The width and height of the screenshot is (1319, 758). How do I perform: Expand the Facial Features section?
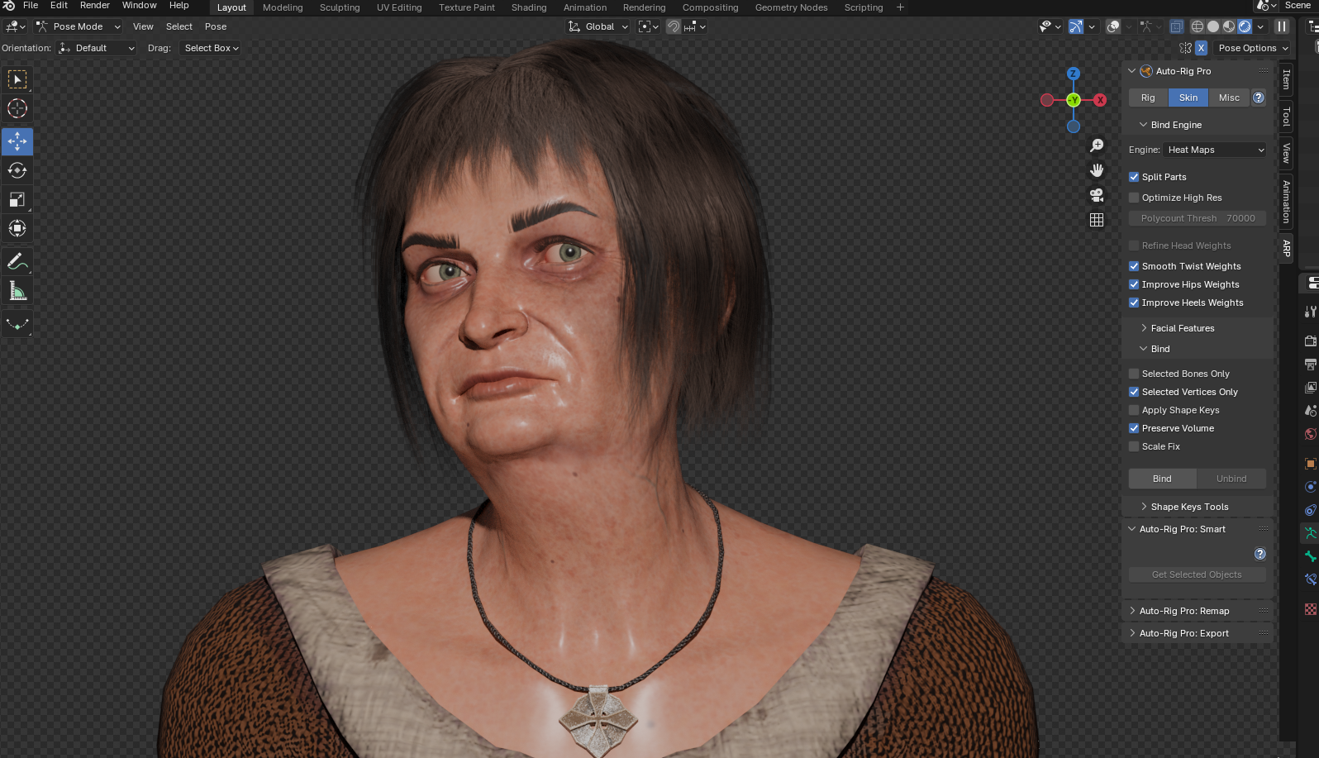1182,328
